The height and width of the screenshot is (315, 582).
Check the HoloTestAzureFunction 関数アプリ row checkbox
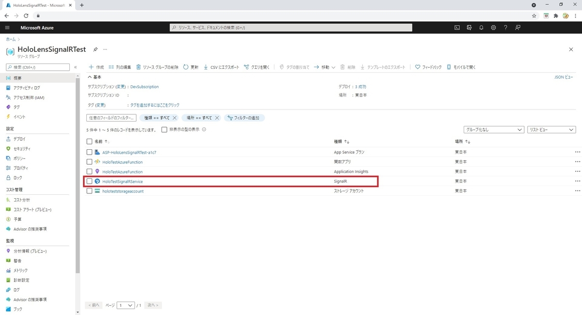(x=89, y=162)
